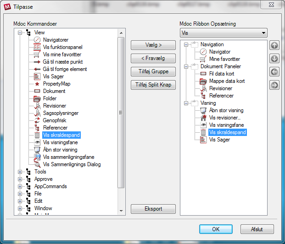Click the Eksport button
Image resolution: width=285 pixels, height=244 pixels.
click(x=153, y=209)
